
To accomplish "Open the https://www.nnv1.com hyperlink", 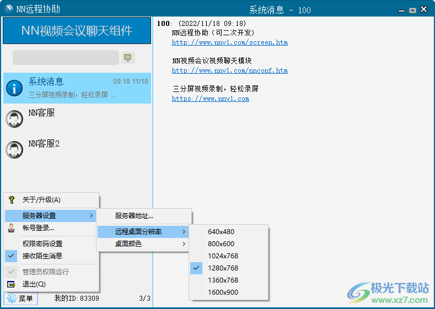I will coord(210,99).
